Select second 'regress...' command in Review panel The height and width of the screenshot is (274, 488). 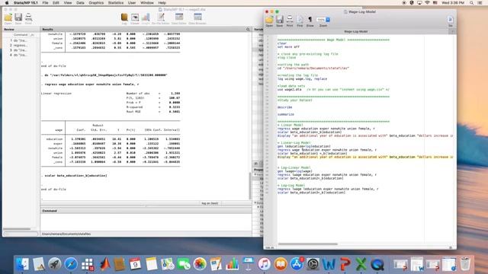point(19,46)
